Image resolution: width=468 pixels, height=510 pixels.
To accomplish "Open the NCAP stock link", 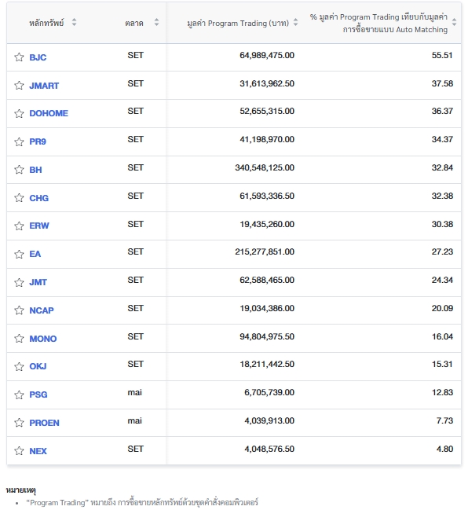I will tap(42, 310).
